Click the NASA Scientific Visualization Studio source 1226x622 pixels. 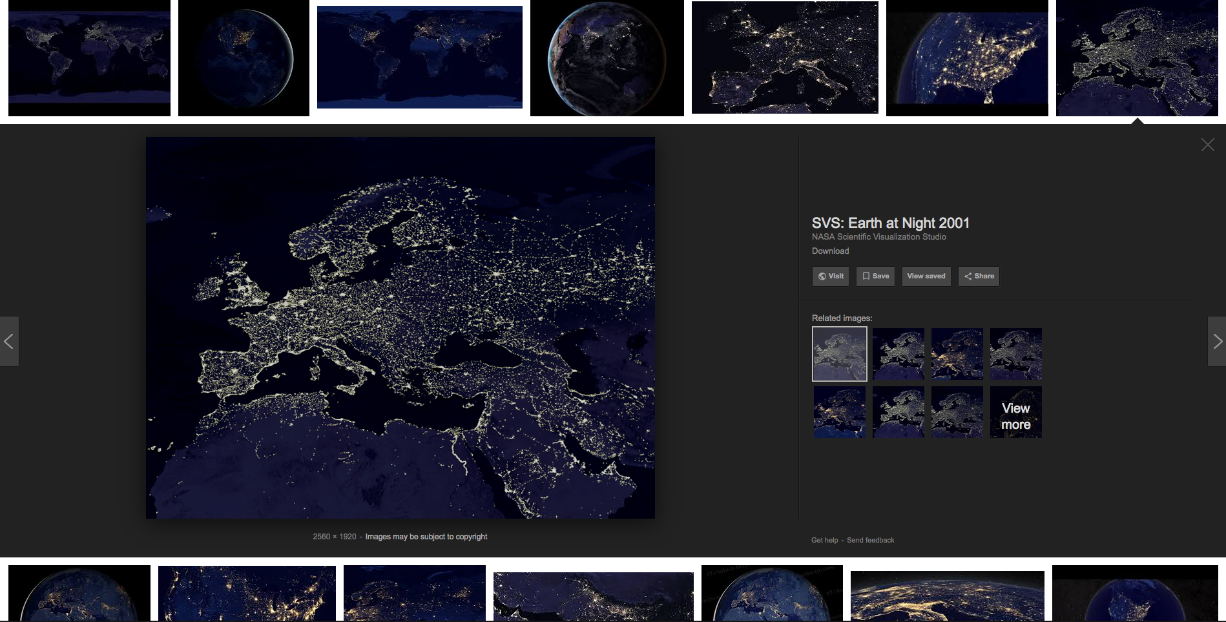[x=879, y=237]
